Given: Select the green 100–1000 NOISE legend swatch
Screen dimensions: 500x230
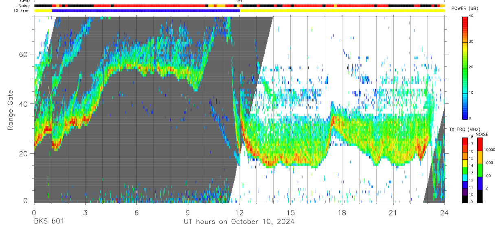Looking at the screenshot, I should 480,170.
